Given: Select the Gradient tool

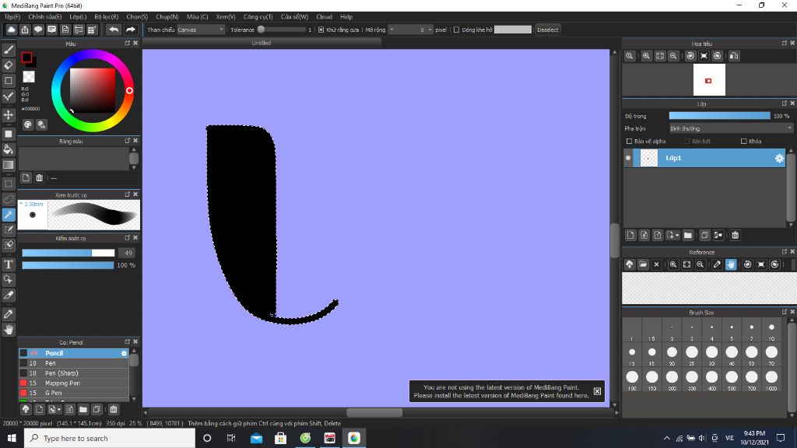Looking at the screenshot, I should 9,165.
